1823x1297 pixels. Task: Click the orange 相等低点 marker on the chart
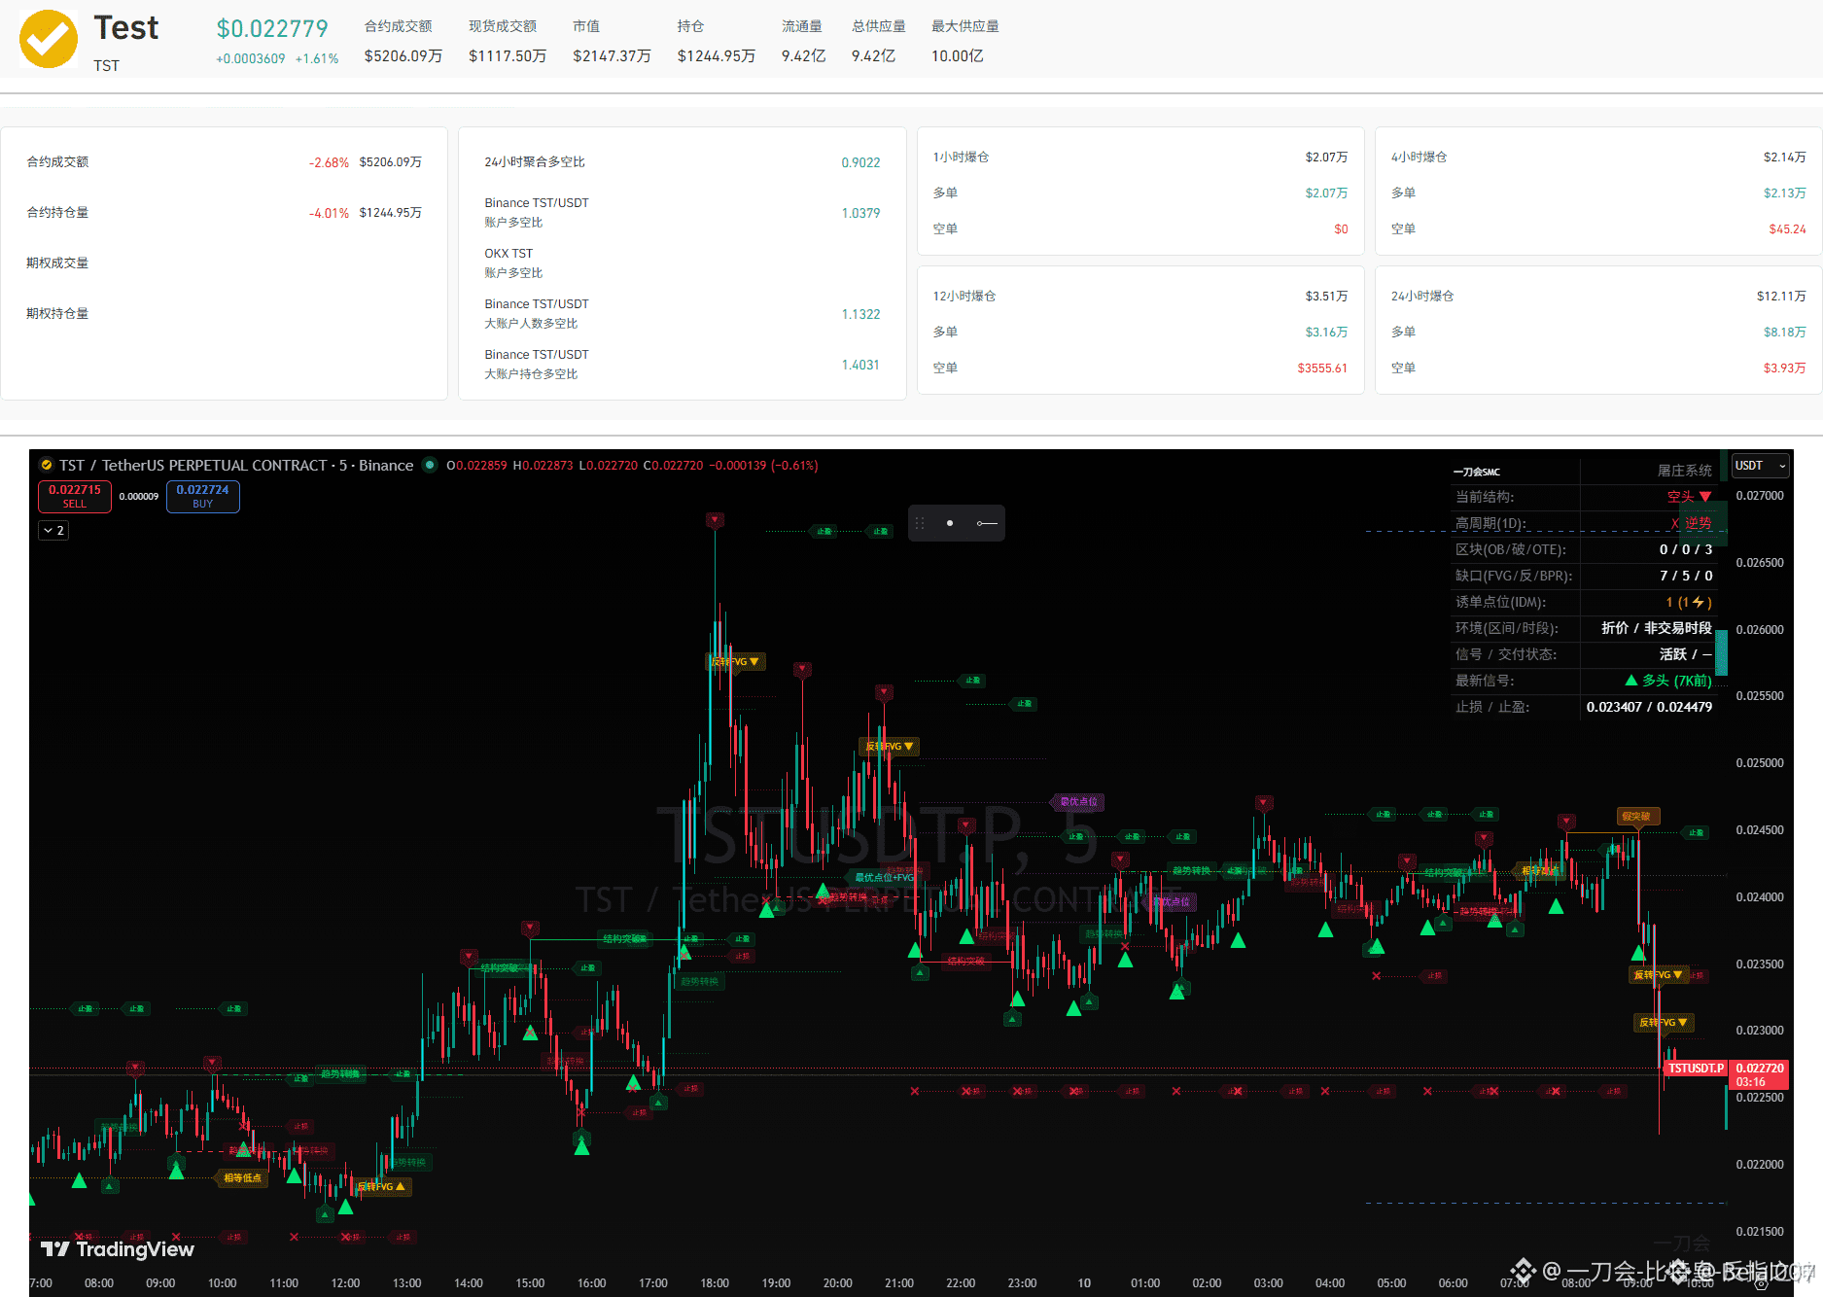(x=242, y=1178)
